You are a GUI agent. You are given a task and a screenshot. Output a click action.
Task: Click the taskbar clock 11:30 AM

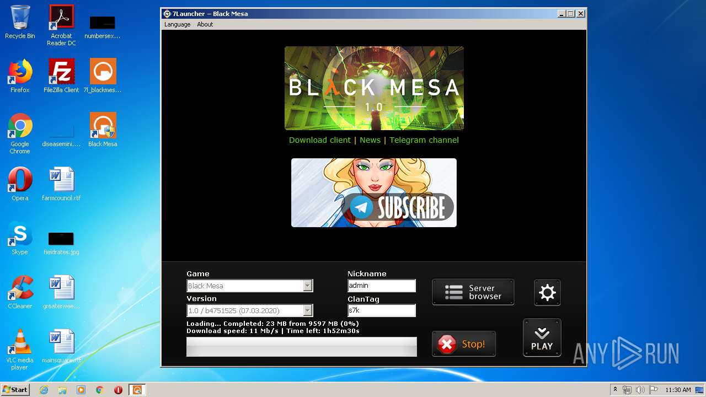coord(678,390)
